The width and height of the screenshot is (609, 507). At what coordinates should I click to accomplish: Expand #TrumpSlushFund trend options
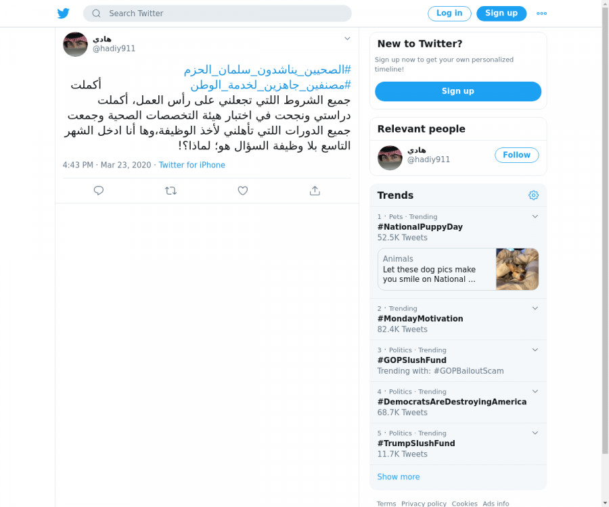coord(535,433)
